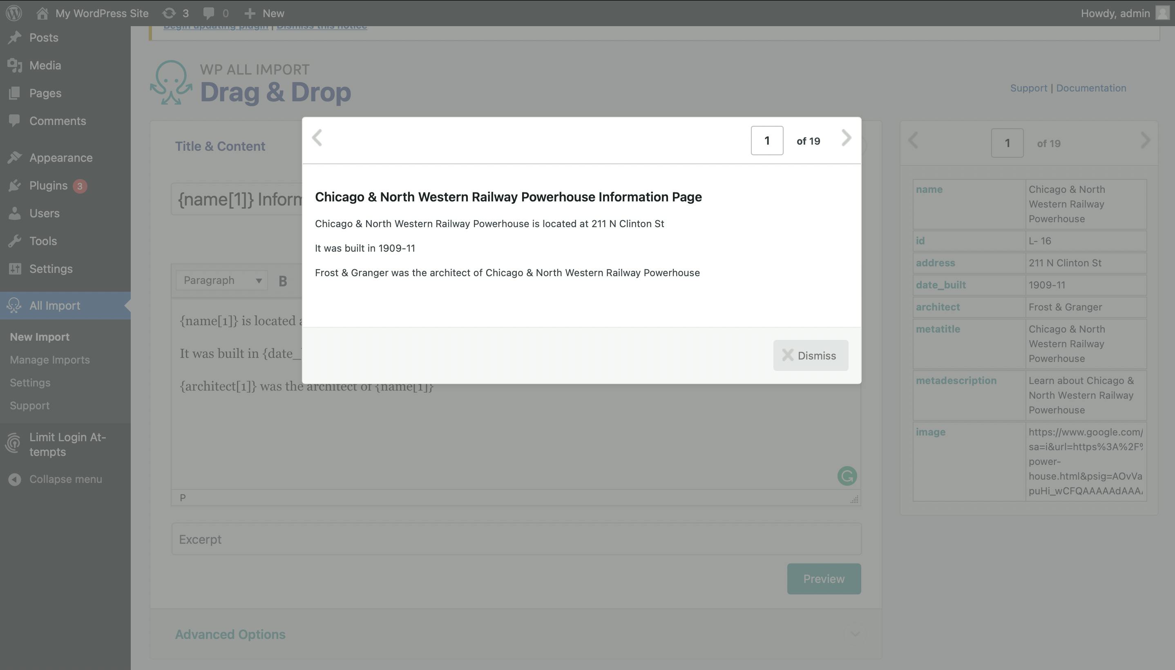Click the Posts sidebar menu icon

point(15,37)
